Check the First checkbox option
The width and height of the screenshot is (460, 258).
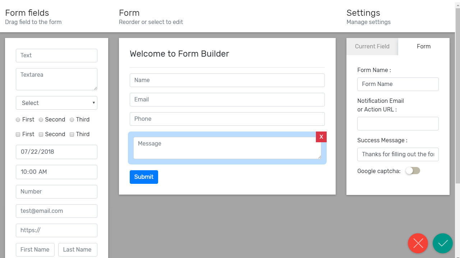18,134
